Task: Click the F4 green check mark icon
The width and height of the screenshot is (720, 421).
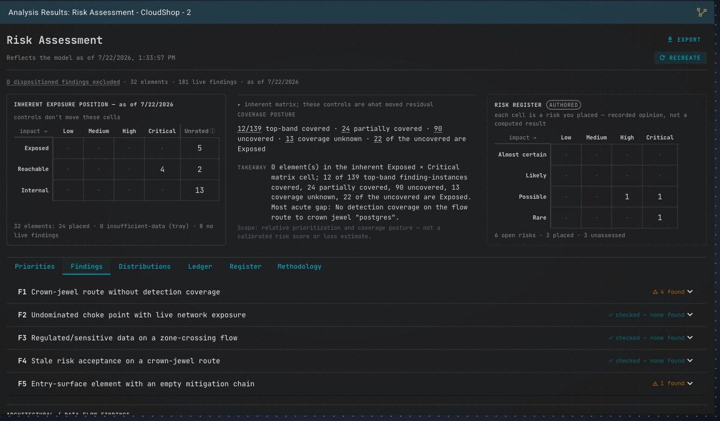Action: coord(611,361)
